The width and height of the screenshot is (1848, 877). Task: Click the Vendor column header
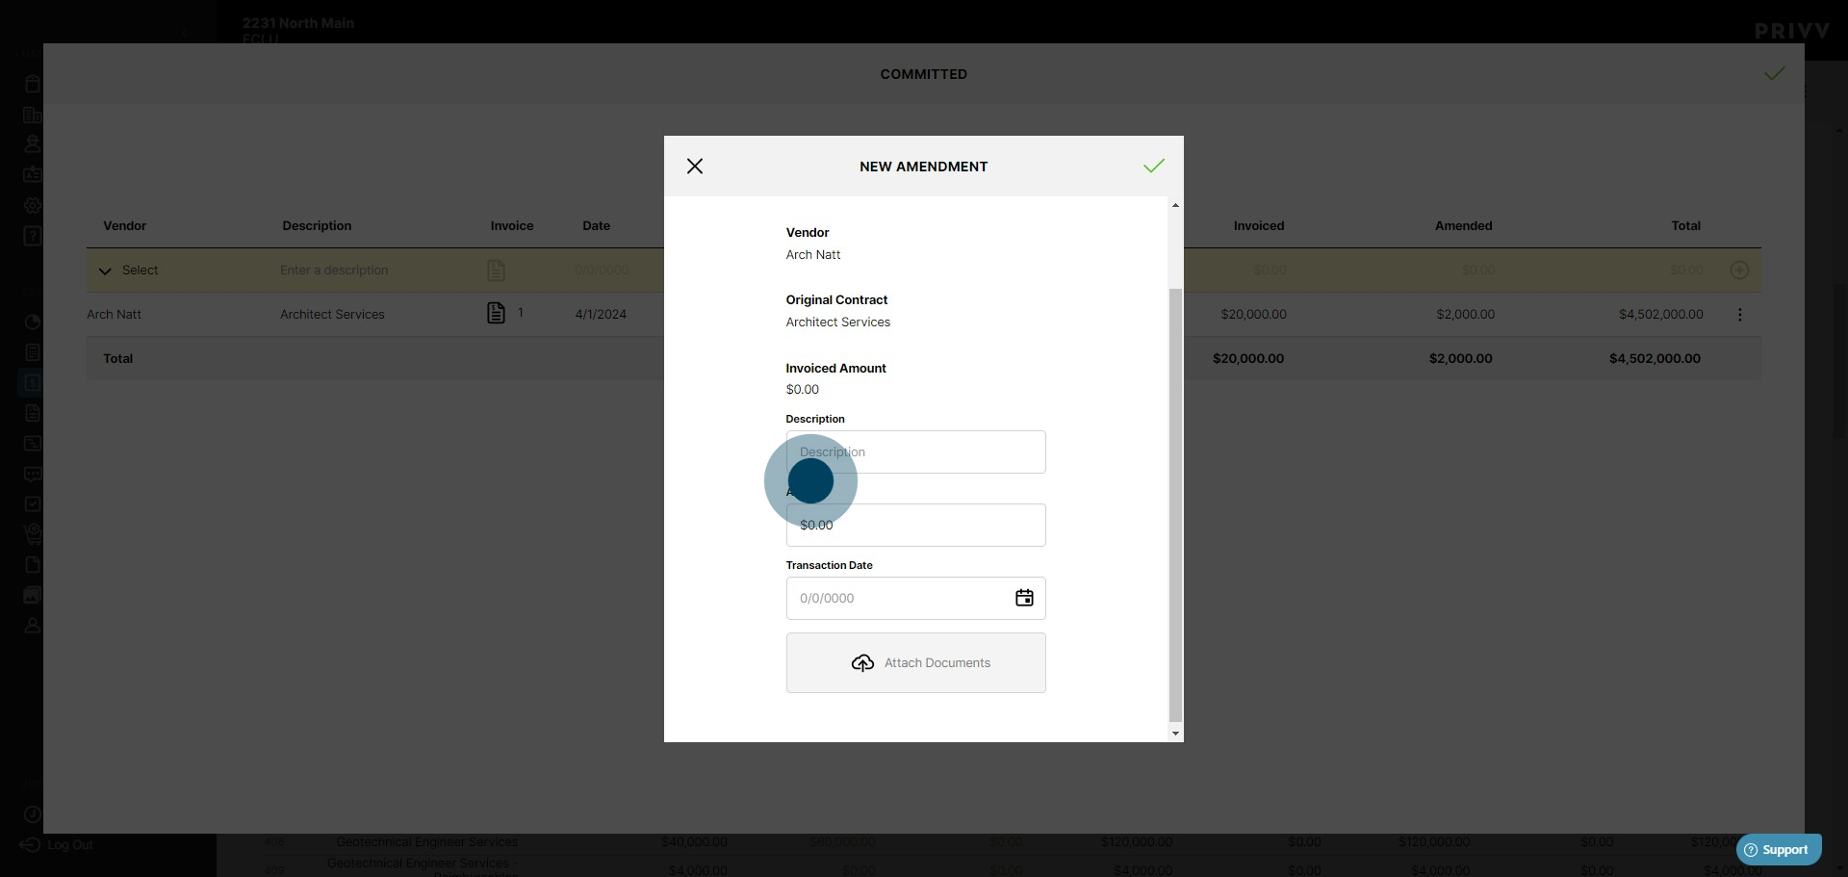[125, 225]
